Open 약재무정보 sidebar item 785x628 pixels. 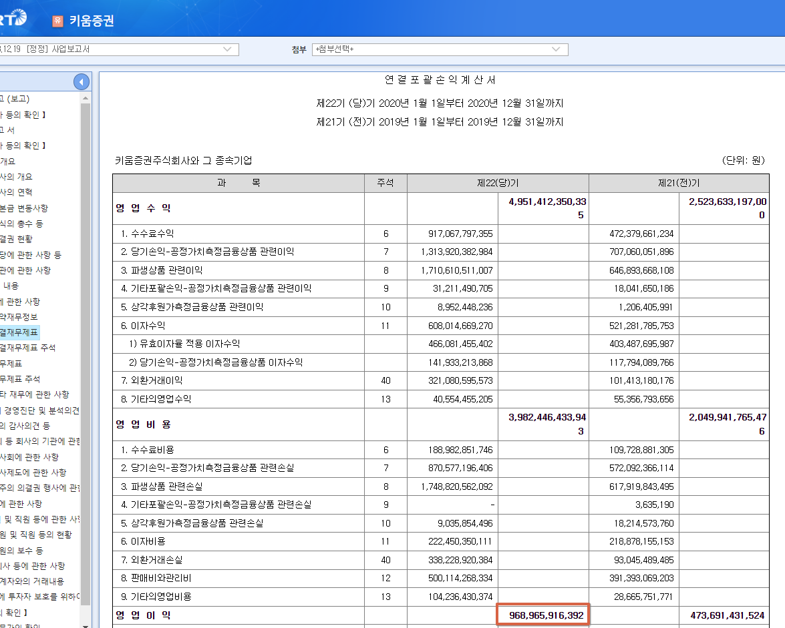[19, 317]
